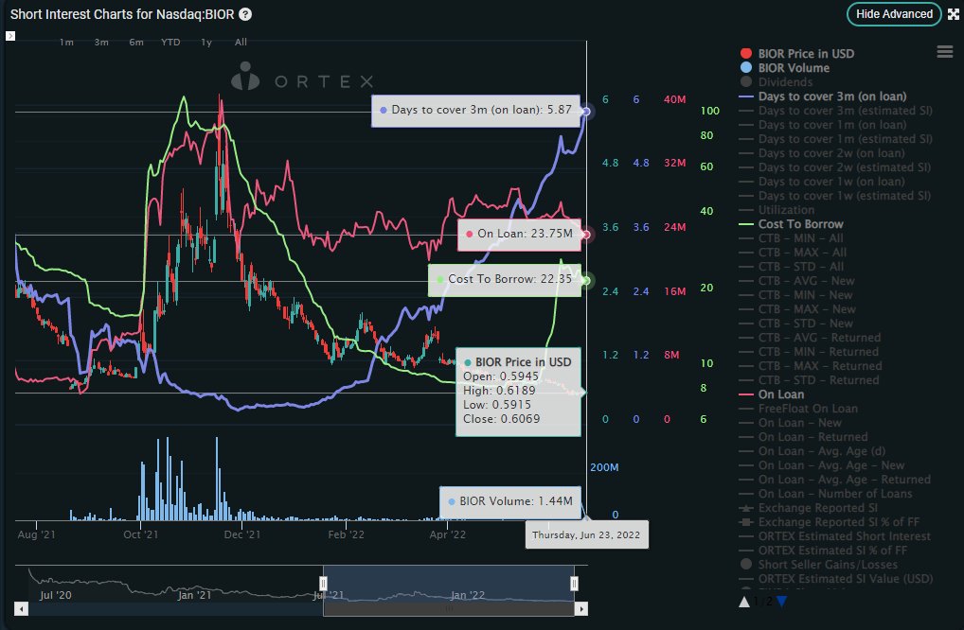Select the 1m range
The image size is (964, 630).
[x=66, y=43]
